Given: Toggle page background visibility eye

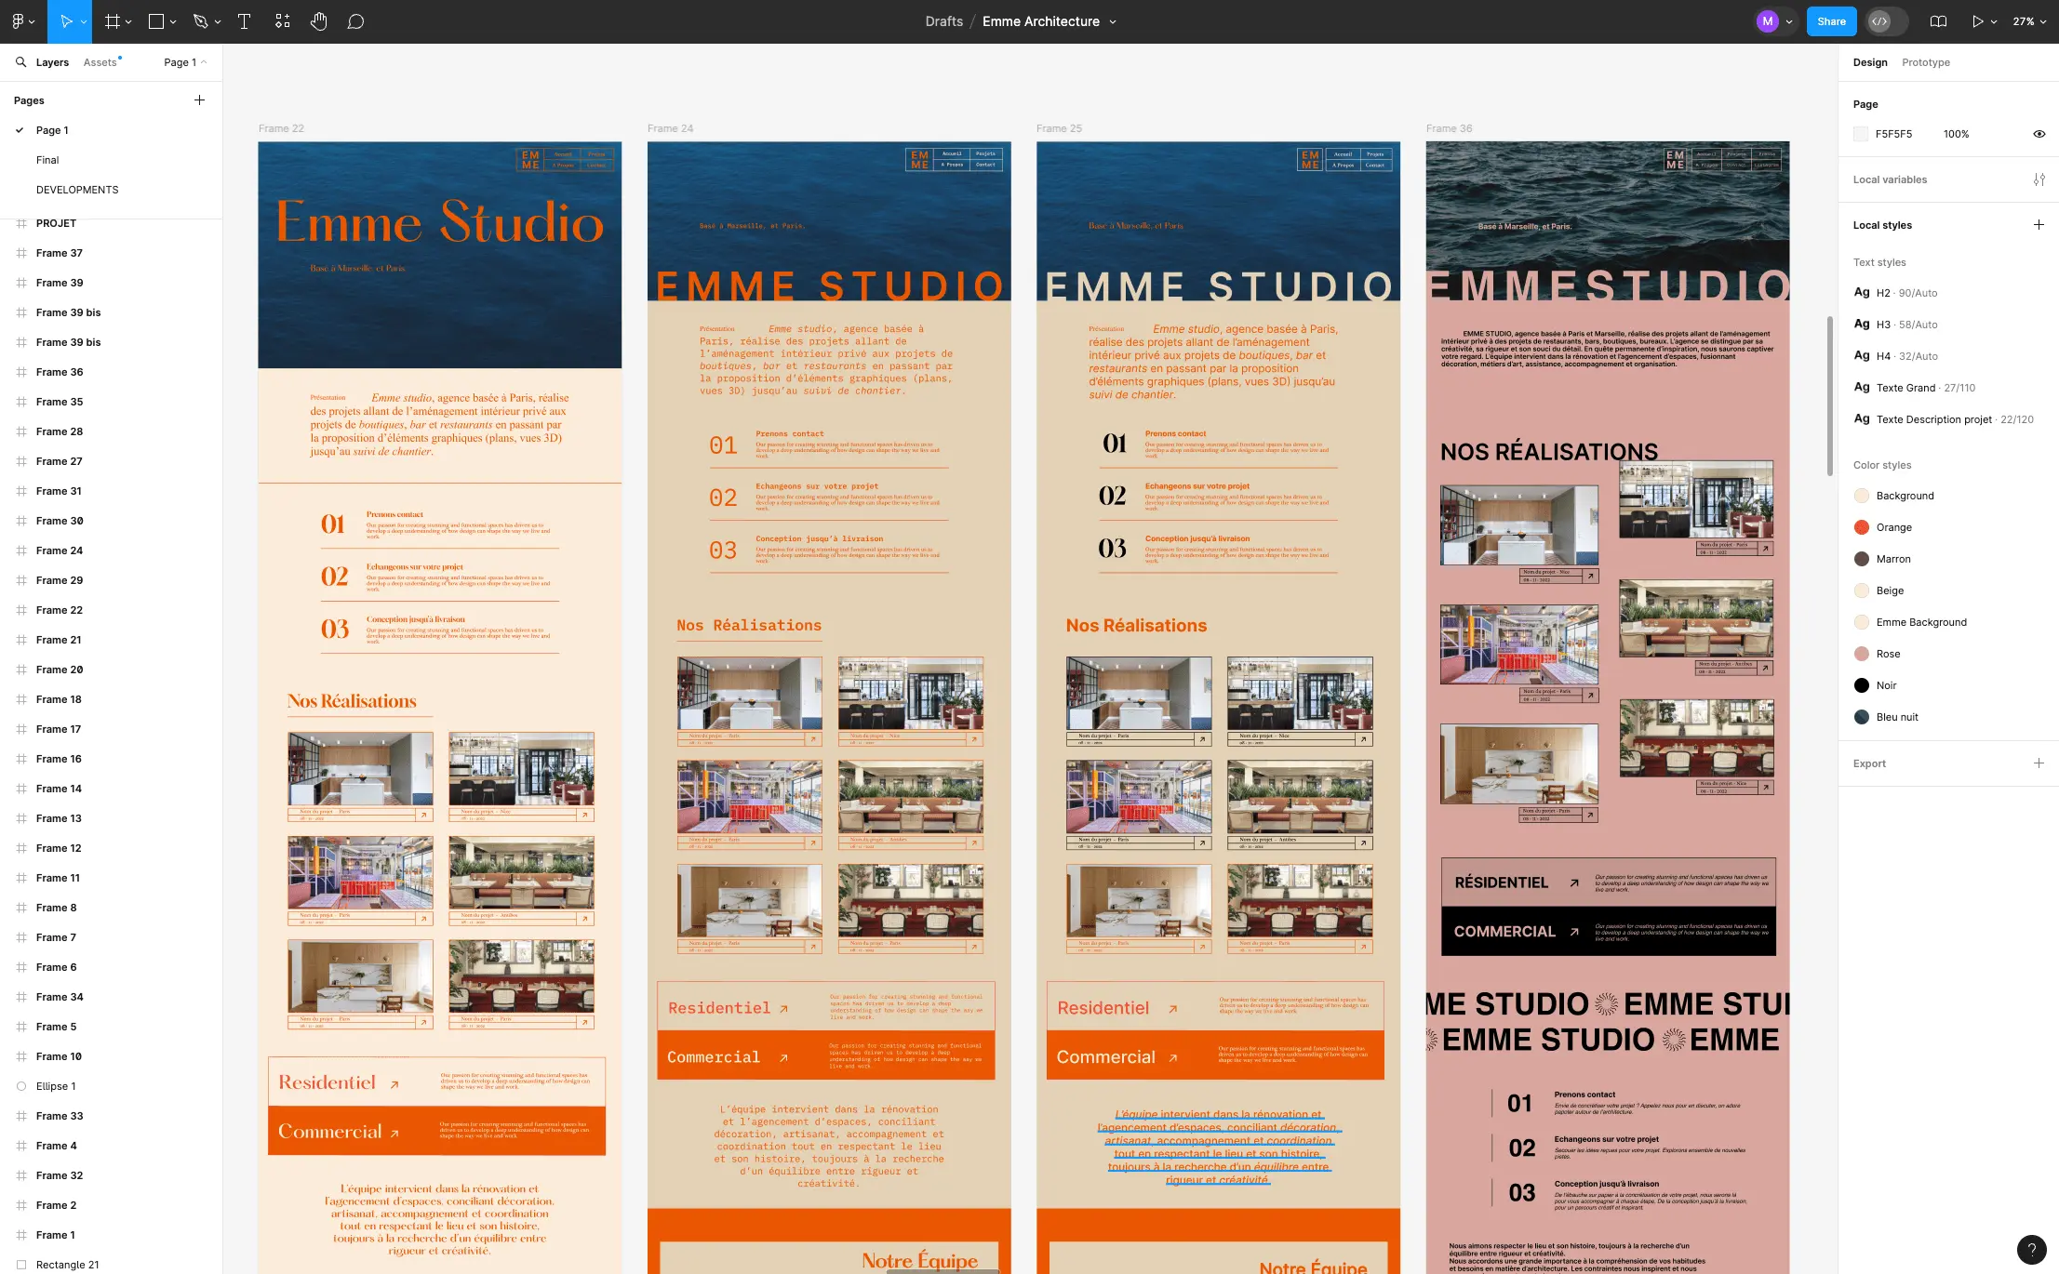Looking at the screenshot, I should (x=2039, y=134).
